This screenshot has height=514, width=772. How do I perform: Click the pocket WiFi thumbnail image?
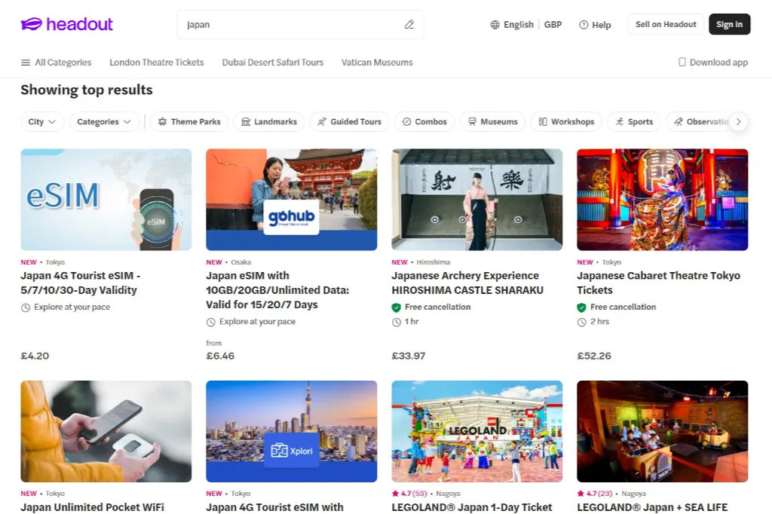tap(106, 431)
